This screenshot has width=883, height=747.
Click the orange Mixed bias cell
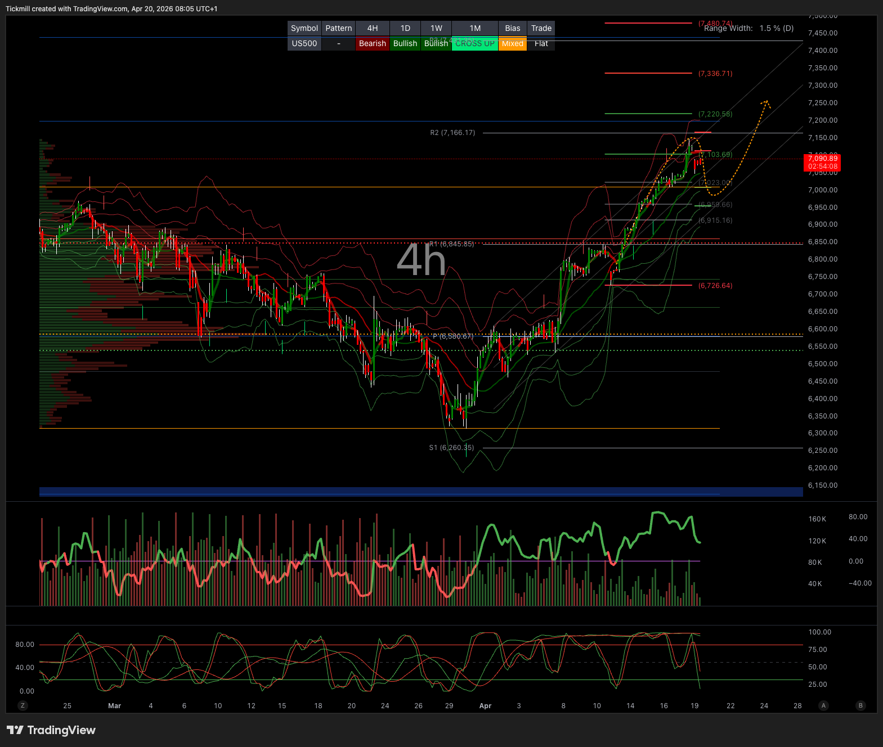[512, 43]
